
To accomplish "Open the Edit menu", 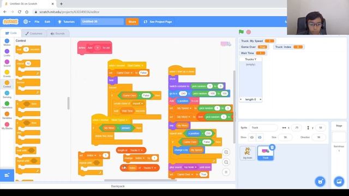I will [x=47, y=22].
